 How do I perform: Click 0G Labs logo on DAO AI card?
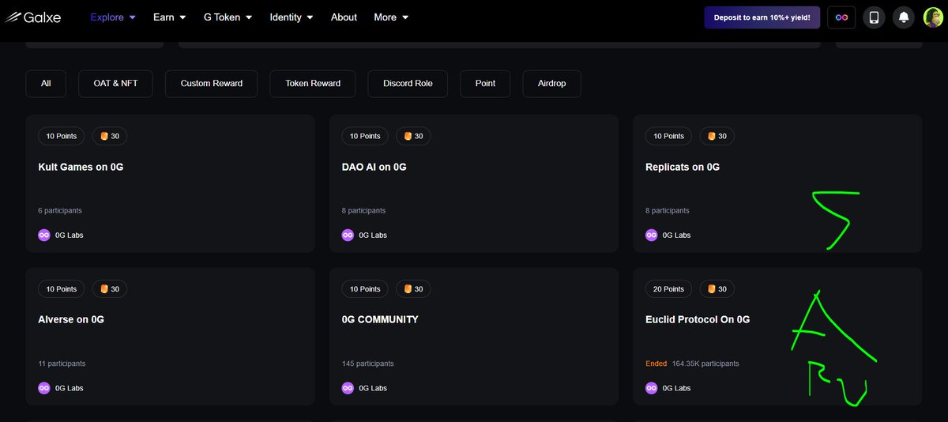348,235
